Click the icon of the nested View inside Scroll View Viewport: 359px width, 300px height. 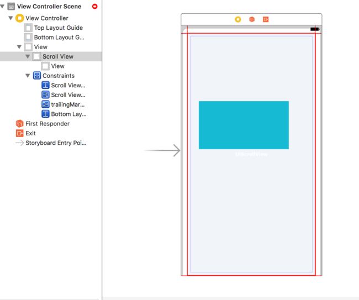coord(45,66)
